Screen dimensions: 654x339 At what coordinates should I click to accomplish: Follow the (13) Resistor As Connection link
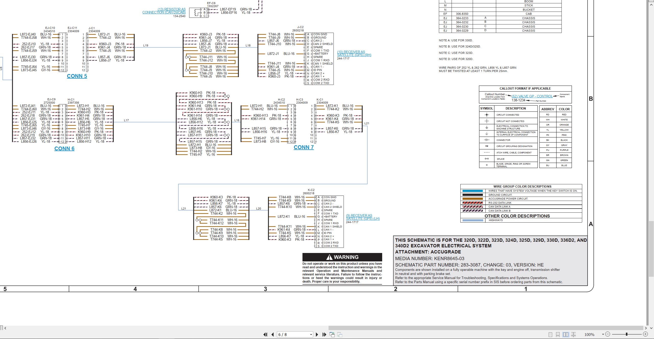click(164, 11)
